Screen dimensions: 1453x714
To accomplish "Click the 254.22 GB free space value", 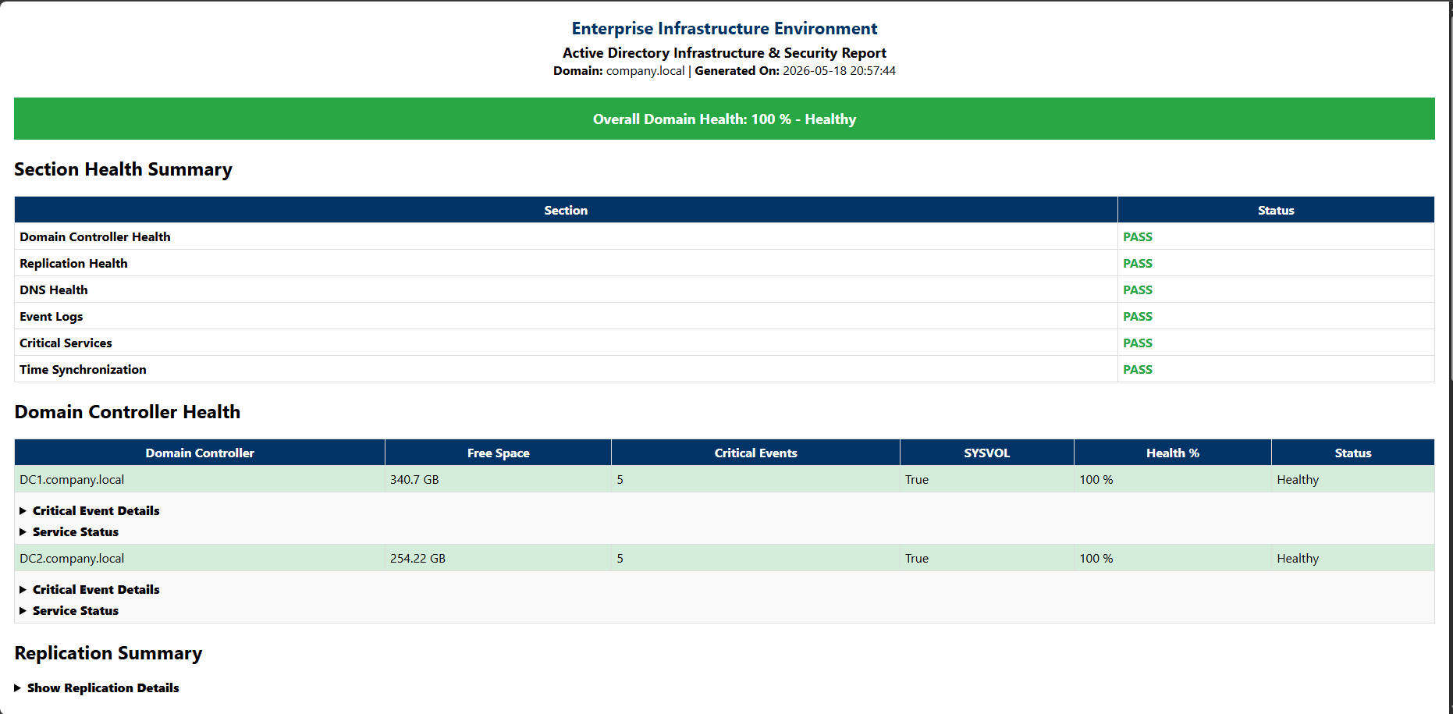I will [x=417, y=558].
